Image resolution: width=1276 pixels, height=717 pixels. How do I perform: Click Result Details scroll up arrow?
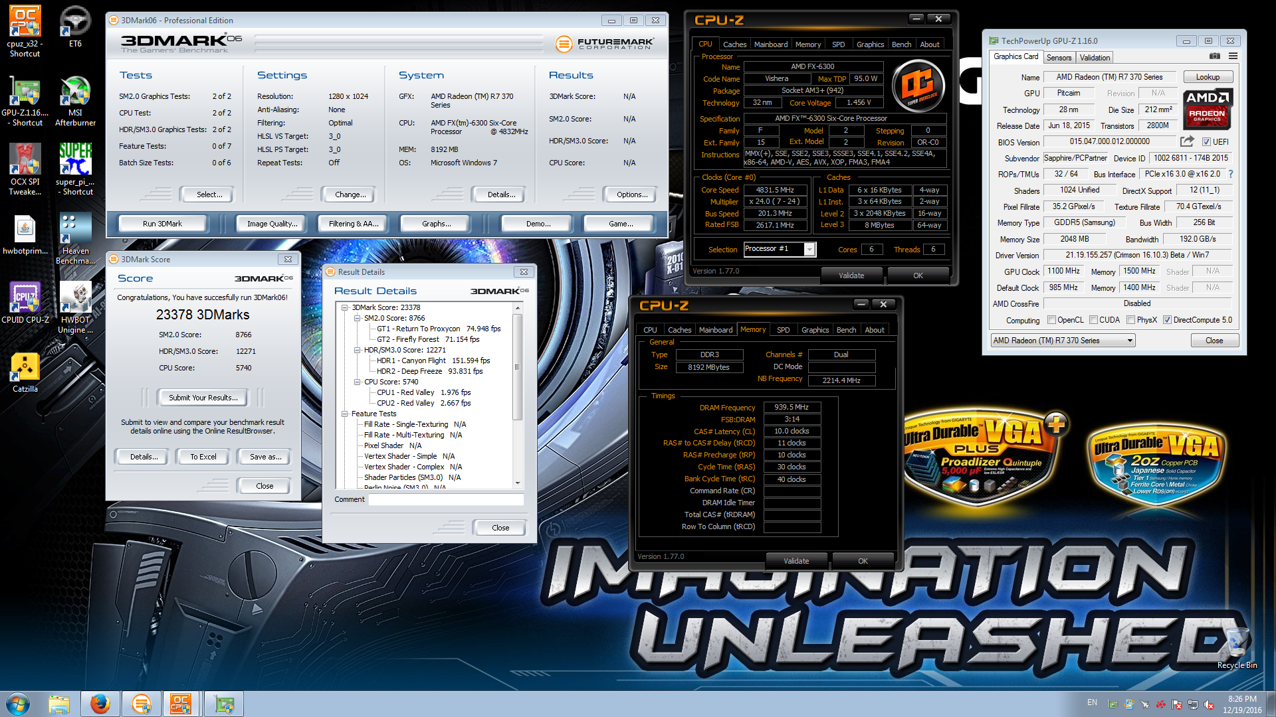point(517,309)
